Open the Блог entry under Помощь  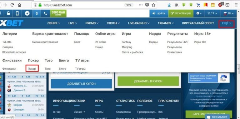77,42
